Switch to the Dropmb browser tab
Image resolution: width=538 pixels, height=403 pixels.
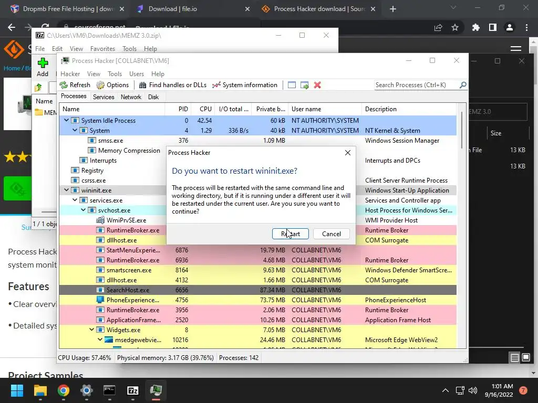pos(67,9)
